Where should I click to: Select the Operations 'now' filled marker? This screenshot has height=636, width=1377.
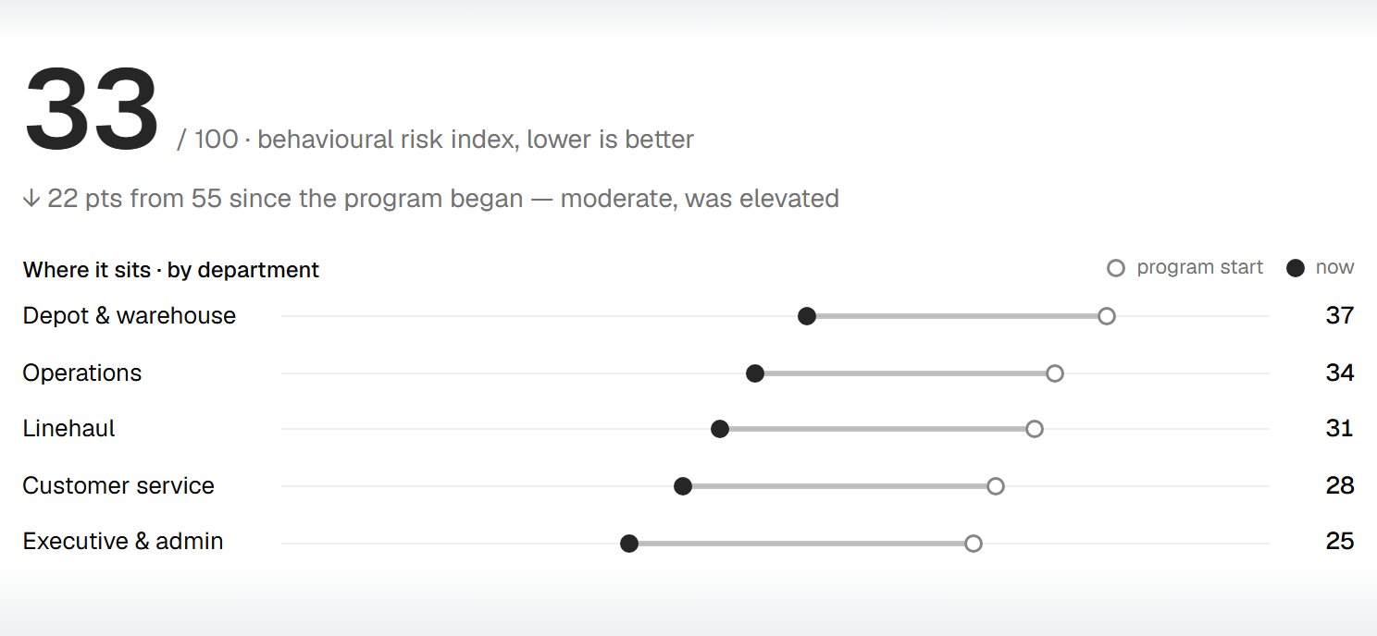click(x=755, y=373)
